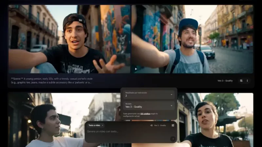Screen dimensions: 262x147
Task: Click the chevron arrow in the Modelo field
Action: (x=172, y=106)
